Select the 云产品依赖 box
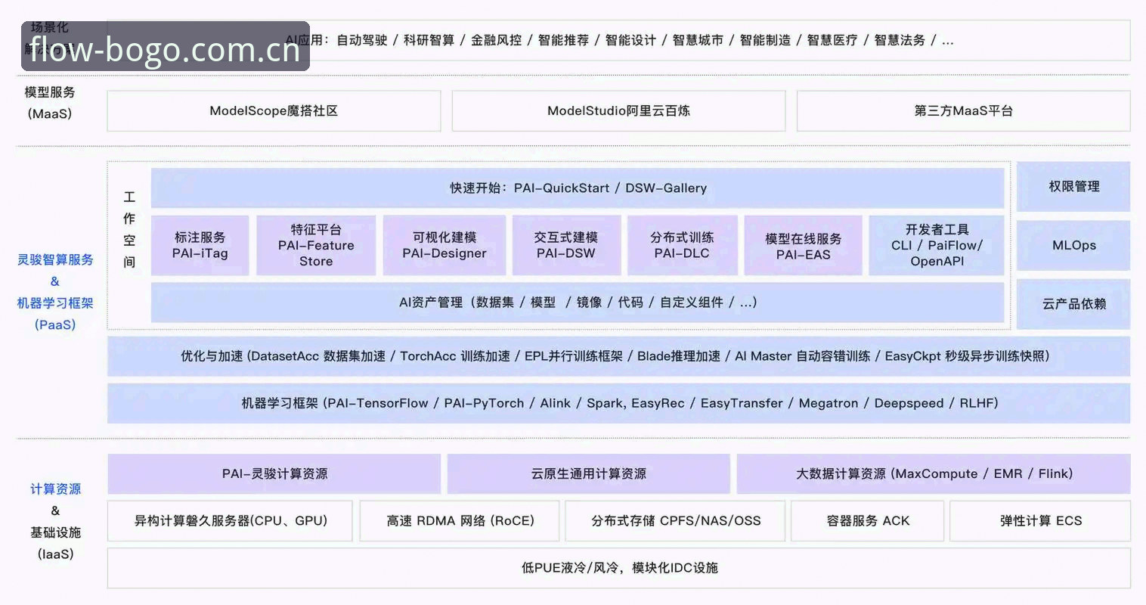 point(1073,304)
